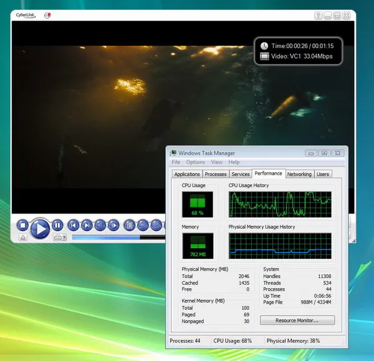Click the Cached value 1435

[x=244, y=282]
